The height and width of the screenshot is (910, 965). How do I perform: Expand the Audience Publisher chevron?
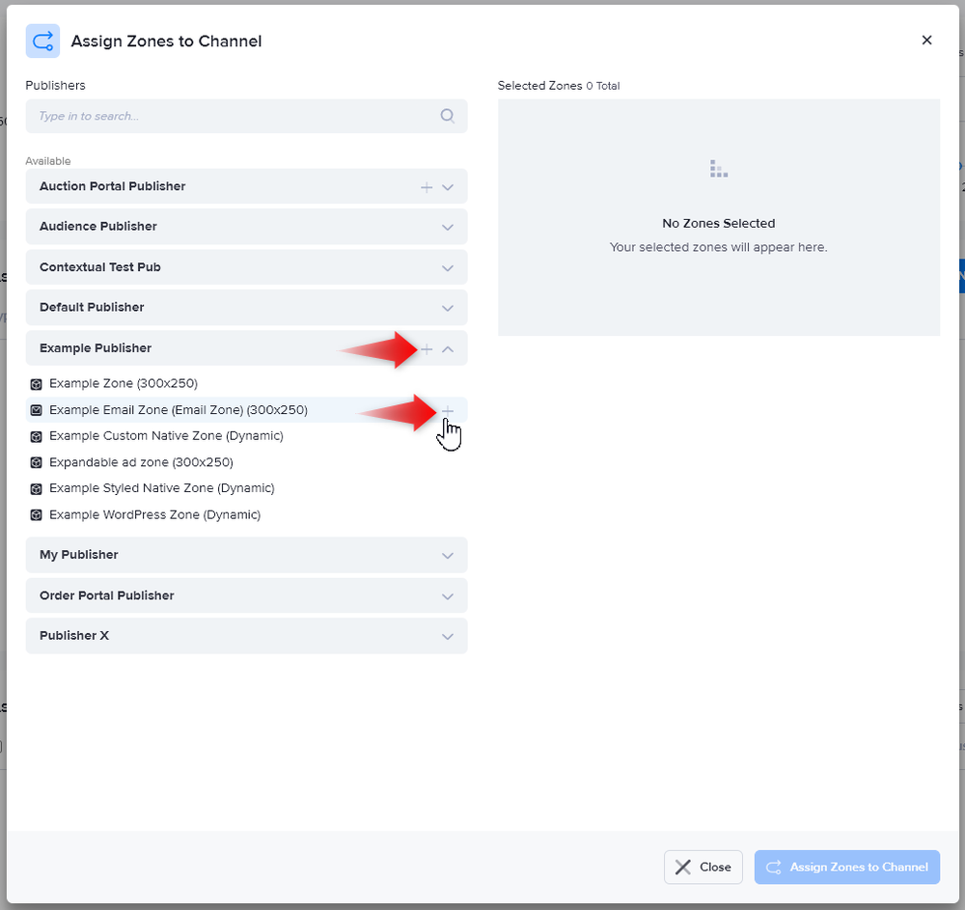pyautogui.click(x=448, y=227)
